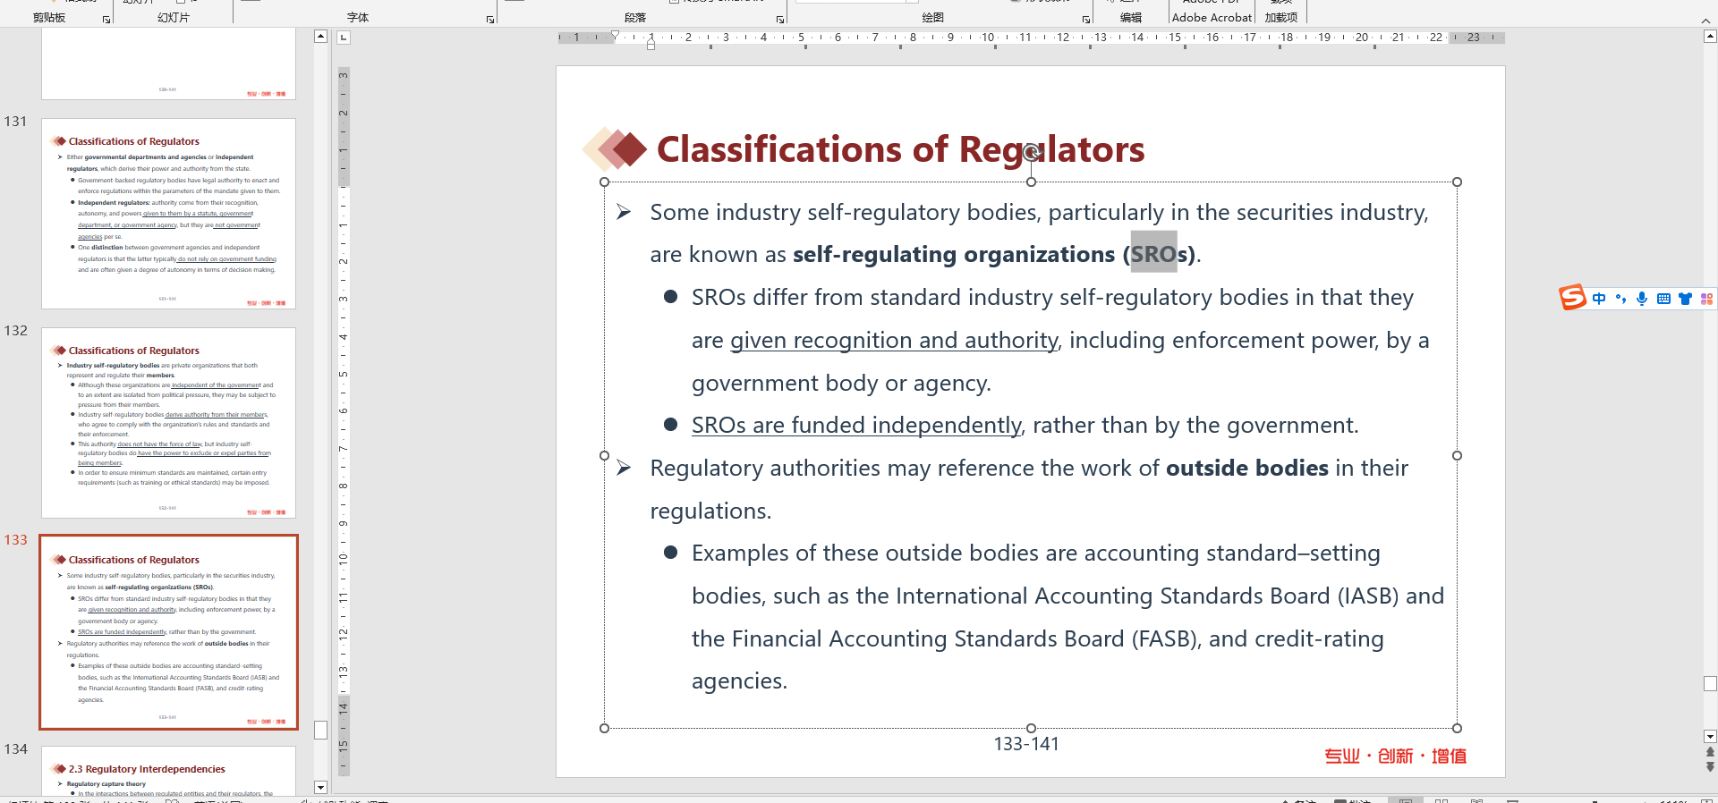Screen dimensions: 1718x803
Task: Click the first-line indent marker on ruler
Action: 615,35
